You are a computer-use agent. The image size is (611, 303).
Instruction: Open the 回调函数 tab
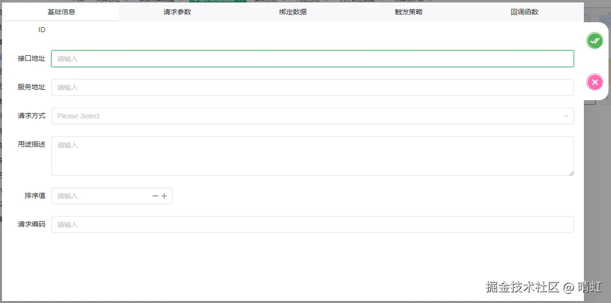[x=524, y=12]
